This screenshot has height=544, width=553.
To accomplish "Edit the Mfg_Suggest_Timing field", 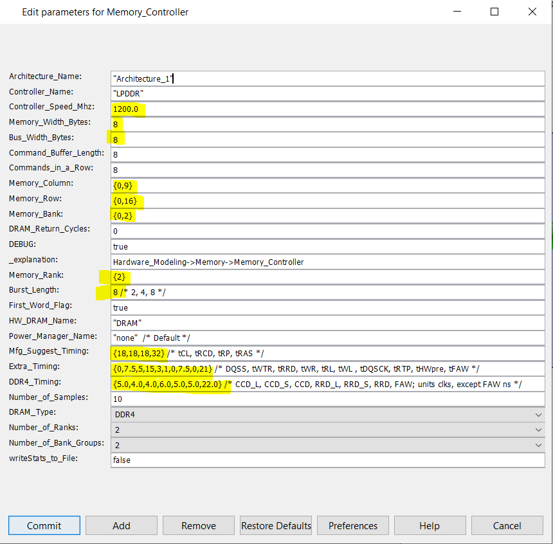I will tap(328, 353).
